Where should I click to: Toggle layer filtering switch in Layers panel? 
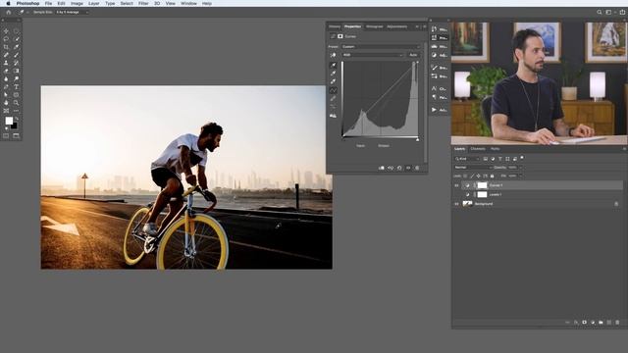522,158
